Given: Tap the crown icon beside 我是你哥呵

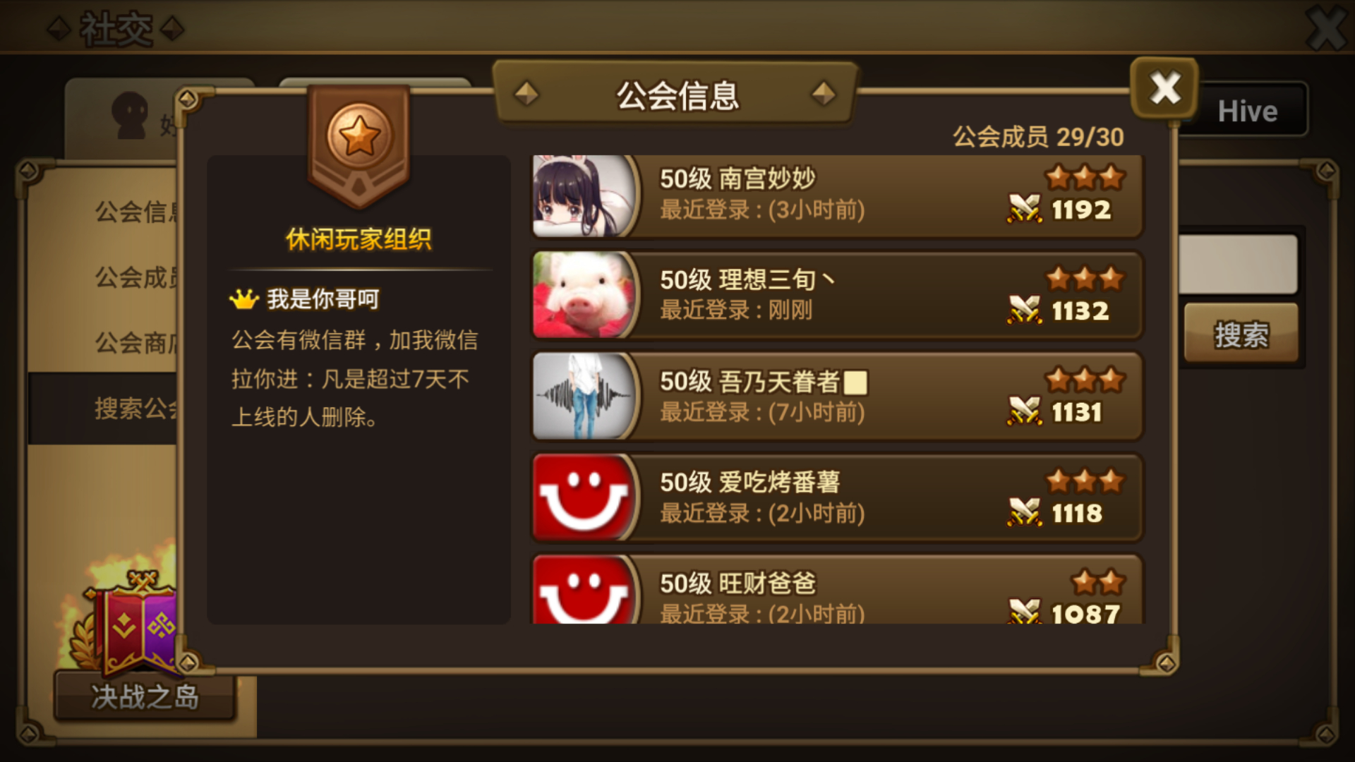Looking at the screenshot, I should (x=244, y=299).
